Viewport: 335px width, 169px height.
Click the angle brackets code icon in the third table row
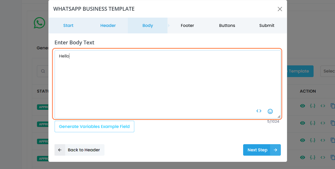tap(323, 140)
